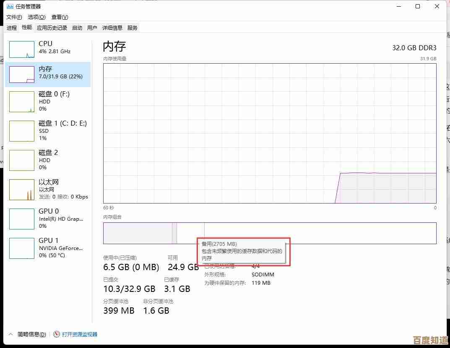Viewport: 450px width, 348px height.
Task: Open 磁盘 1 (C: D: E:) SSD graph
Action: [22, 131]
